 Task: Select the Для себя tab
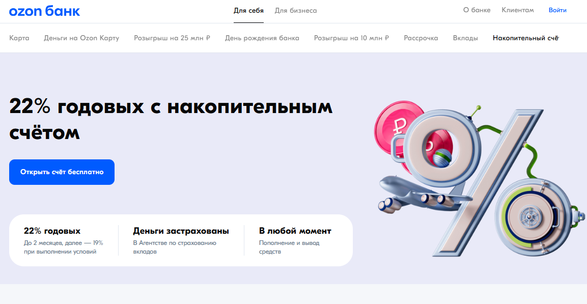(x=248, y=11)
